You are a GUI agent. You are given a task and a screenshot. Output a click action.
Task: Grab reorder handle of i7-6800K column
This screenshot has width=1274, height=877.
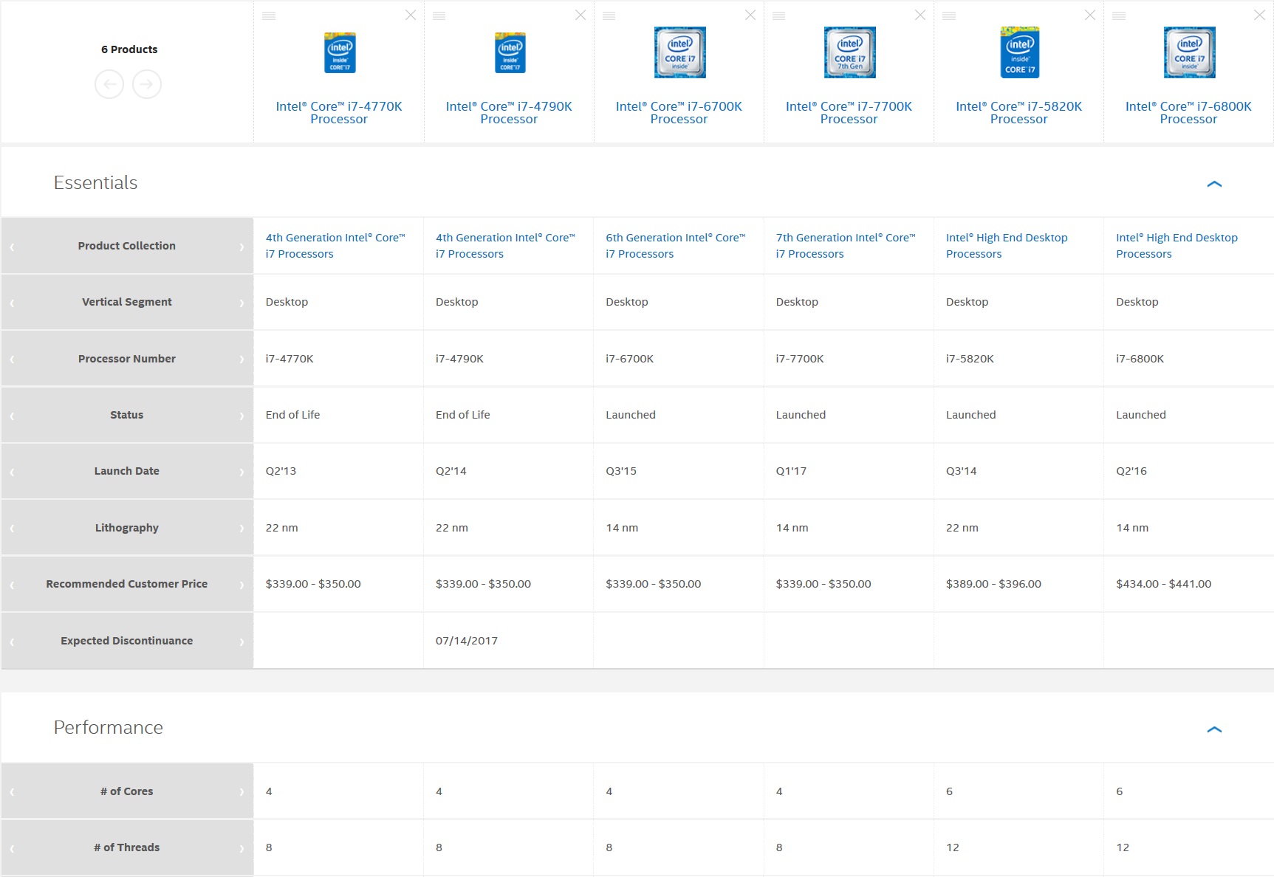coord(1119,16)
